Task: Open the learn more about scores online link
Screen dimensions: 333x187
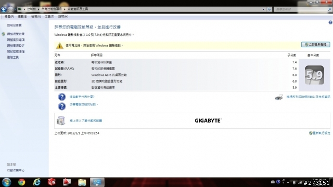Action: click(86, 121)
